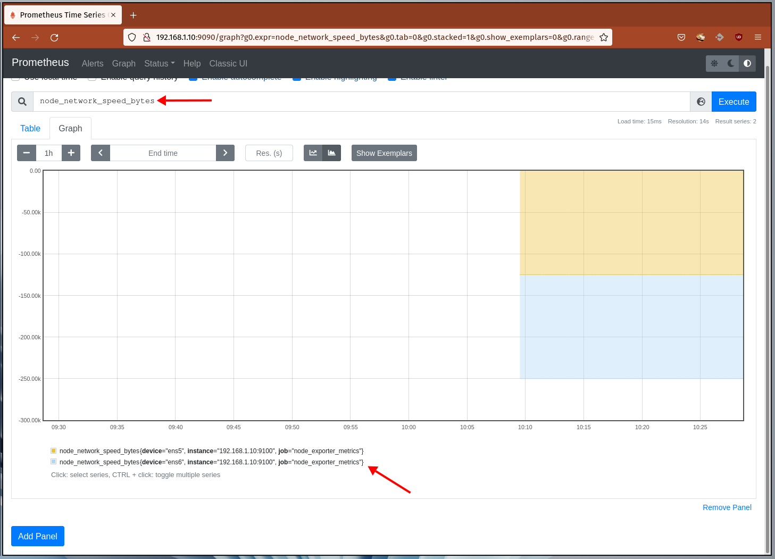Expand the Status dropdown in navbar
Image resolution: width=775 pixels, height=559 pixels.
(x=159, y=63)
